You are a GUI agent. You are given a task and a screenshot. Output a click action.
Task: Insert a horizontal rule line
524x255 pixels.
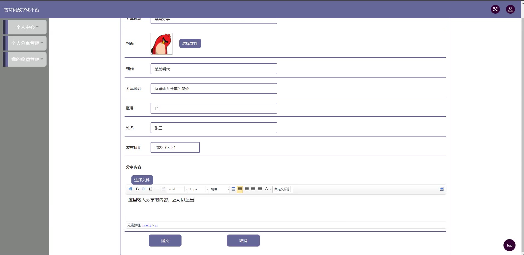[157, 189]
